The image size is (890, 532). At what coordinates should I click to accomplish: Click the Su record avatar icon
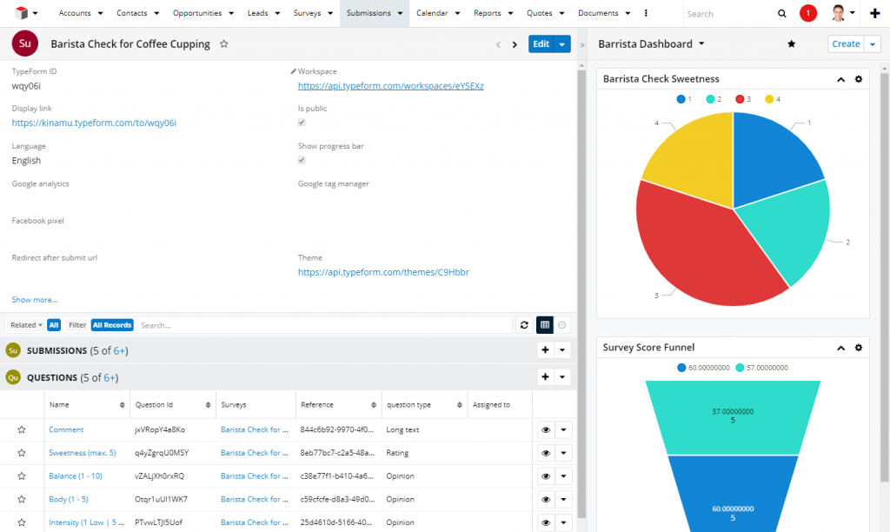(x=25, y=43)
